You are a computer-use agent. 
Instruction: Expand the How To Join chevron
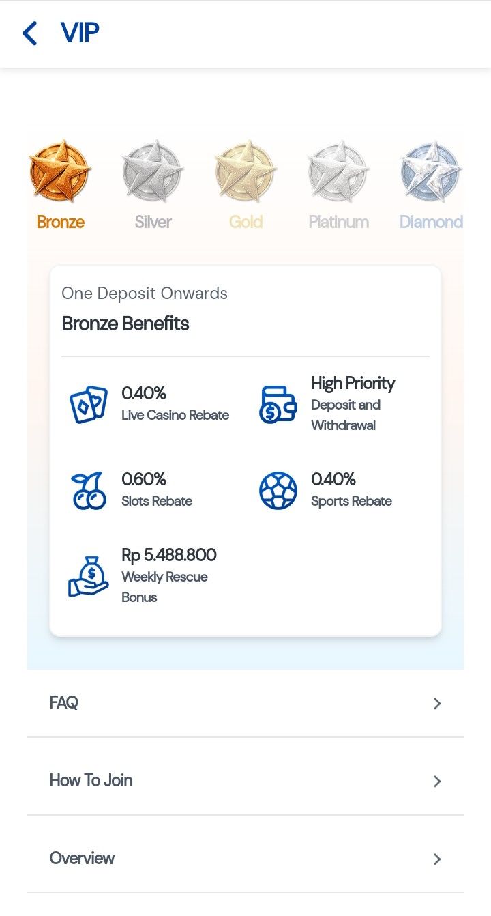click(438, 782)
